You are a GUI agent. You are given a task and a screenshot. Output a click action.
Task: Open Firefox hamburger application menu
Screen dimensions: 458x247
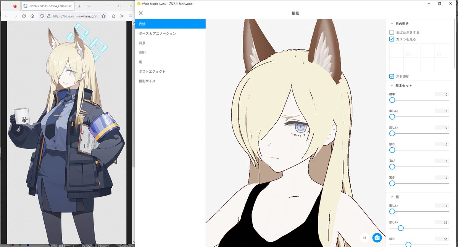[130, 16]
